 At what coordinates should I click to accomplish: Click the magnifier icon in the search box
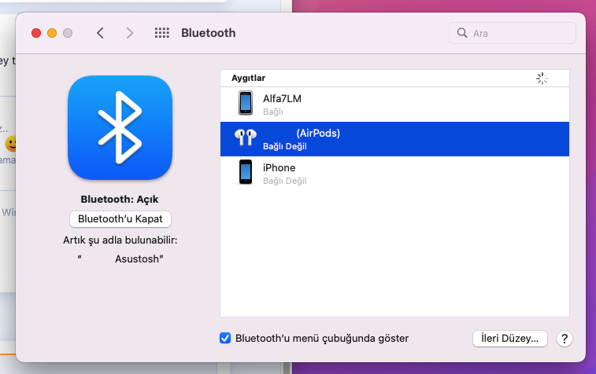461,34
